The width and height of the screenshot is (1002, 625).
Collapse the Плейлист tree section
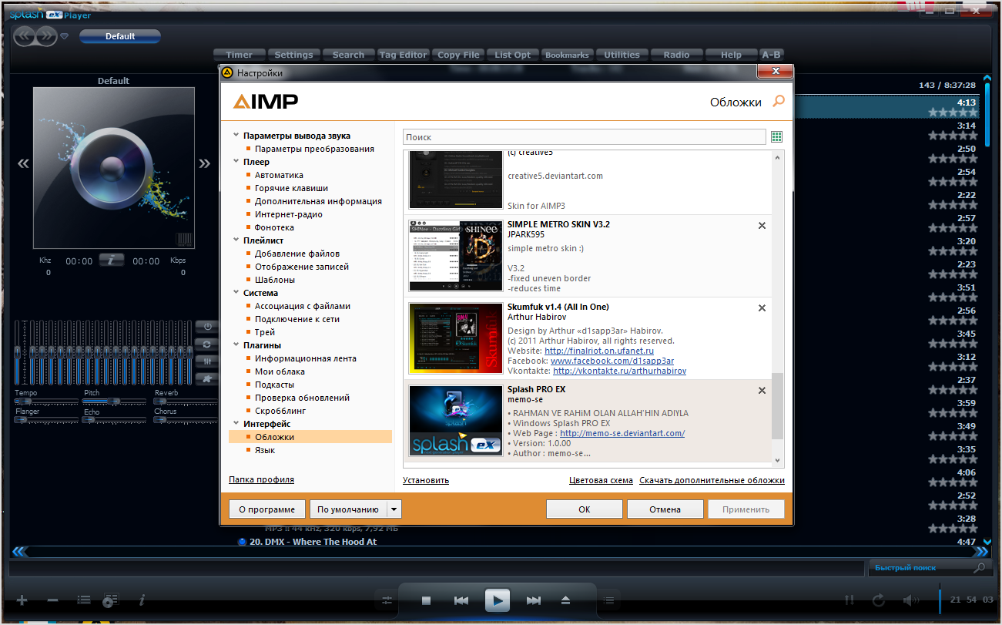[x=236, y=240]
